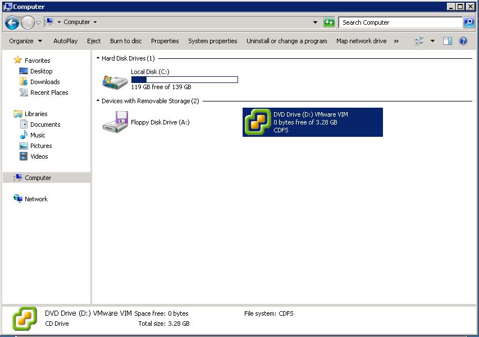Image resolution: width=479 pixels, height=337 pixels.
Task: Open the Help question mark icon
Action: click(463, 41)
